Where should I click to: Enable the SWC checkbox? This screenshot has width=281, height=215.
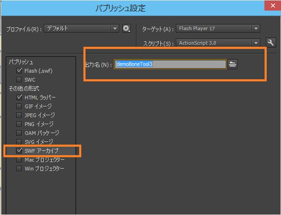click(x=19, y=80)
